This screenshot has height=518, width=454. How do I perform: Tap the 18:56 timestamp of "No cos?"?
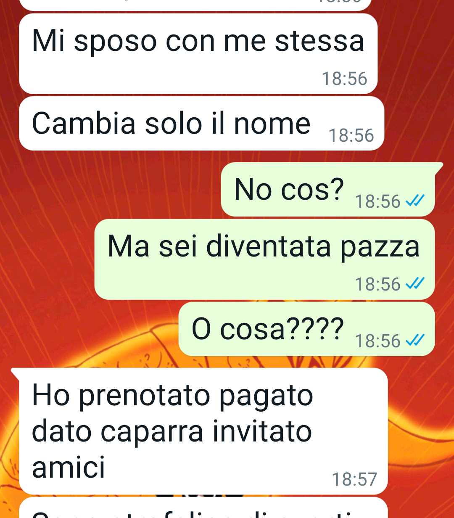coord(378,201)
